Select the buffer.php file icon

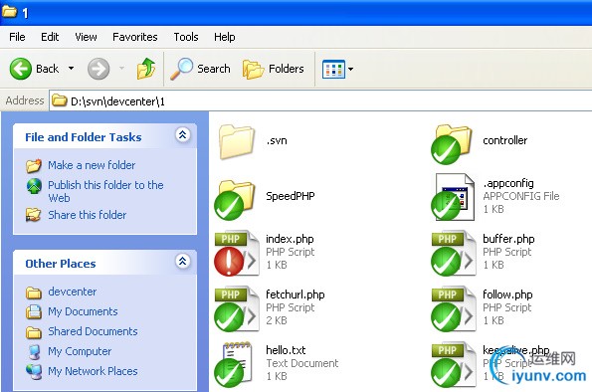pos(453,253)
